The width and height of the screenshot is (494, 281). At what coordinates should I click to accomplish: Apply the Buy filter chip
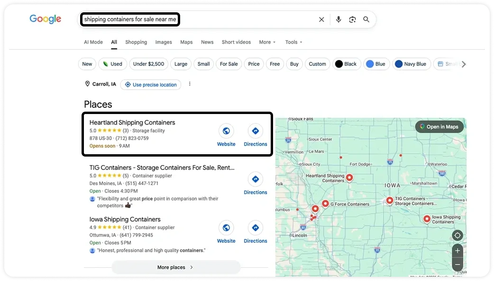click(294, 64)
